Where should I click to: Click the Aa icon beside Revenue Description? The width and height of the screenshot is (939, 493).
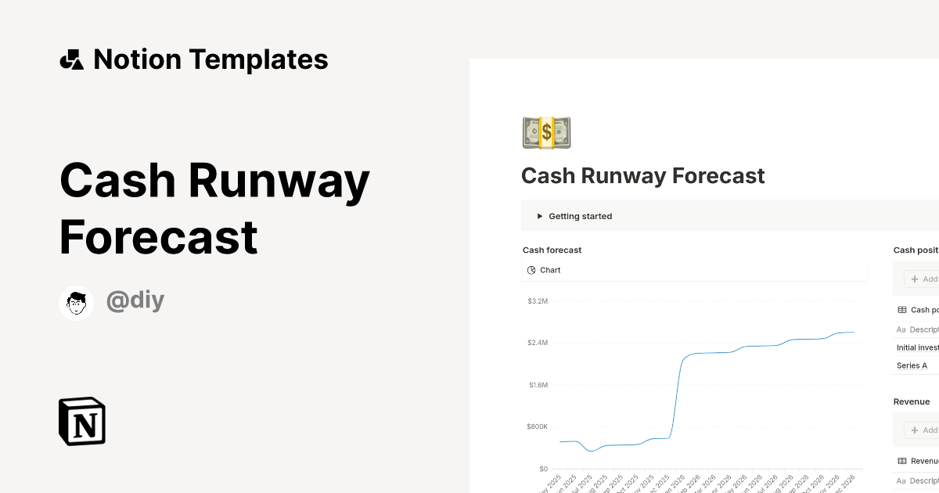(900, 480)
